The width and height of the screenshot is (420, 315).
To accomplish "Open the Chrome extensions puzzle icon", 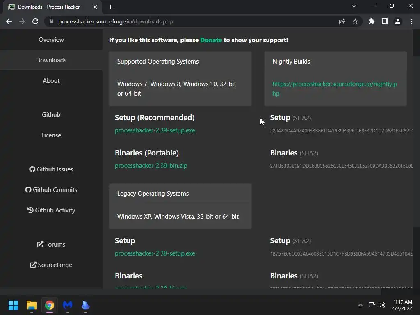I will pyautogui.click(x=372, y=21).
